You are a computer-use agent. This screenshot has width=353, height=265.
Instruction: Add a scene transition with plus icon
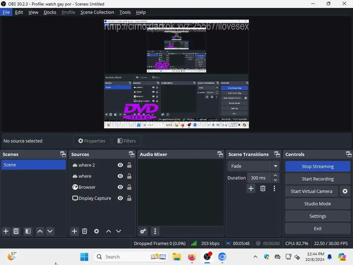[x=251, y=188]
